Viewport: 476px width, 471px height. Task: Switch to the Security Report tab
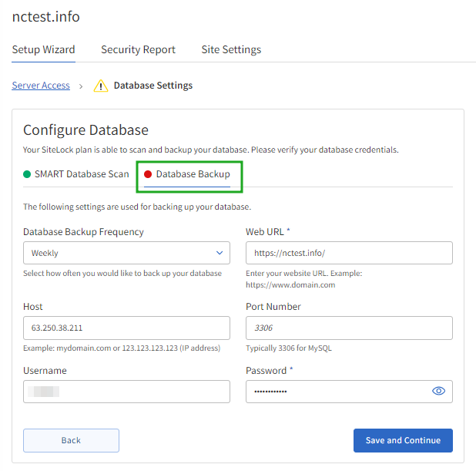coord(138,49)
